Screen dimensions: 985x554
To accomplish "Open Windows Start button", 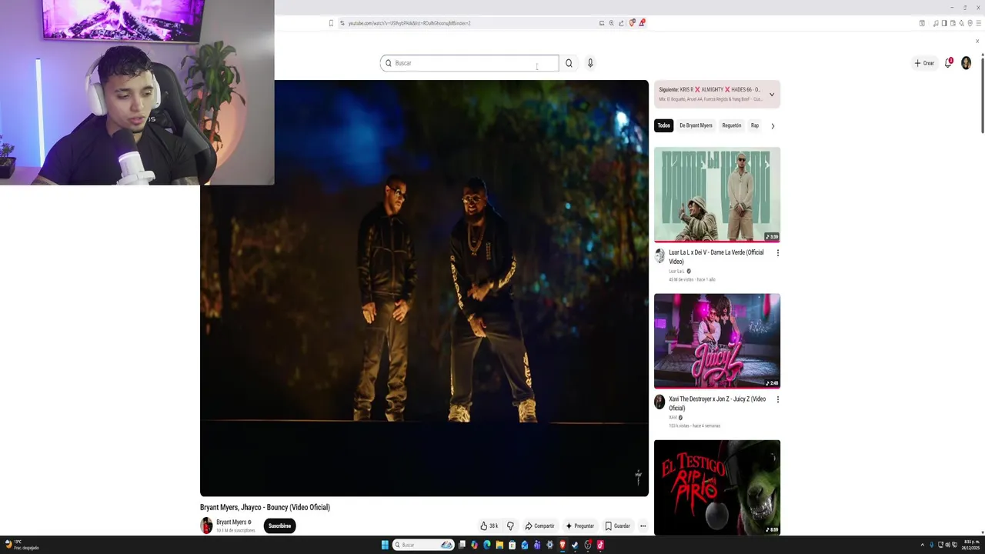I will [x=385, y=545].
